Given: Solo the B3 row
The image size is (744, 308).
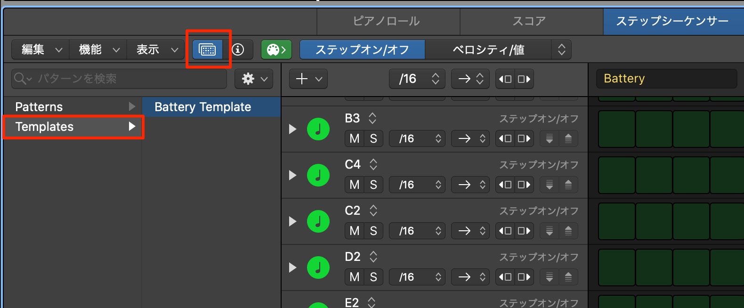Looking at the screenshot, I should [373, 138].
